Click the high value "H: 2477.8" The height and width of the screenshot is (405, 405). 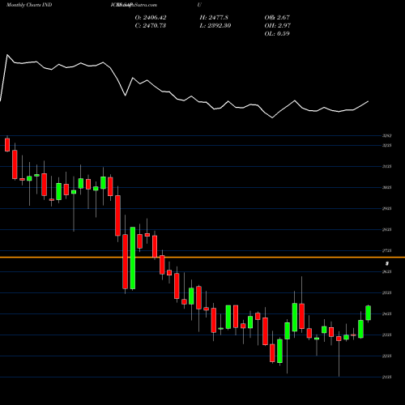[x=214, y=18]
